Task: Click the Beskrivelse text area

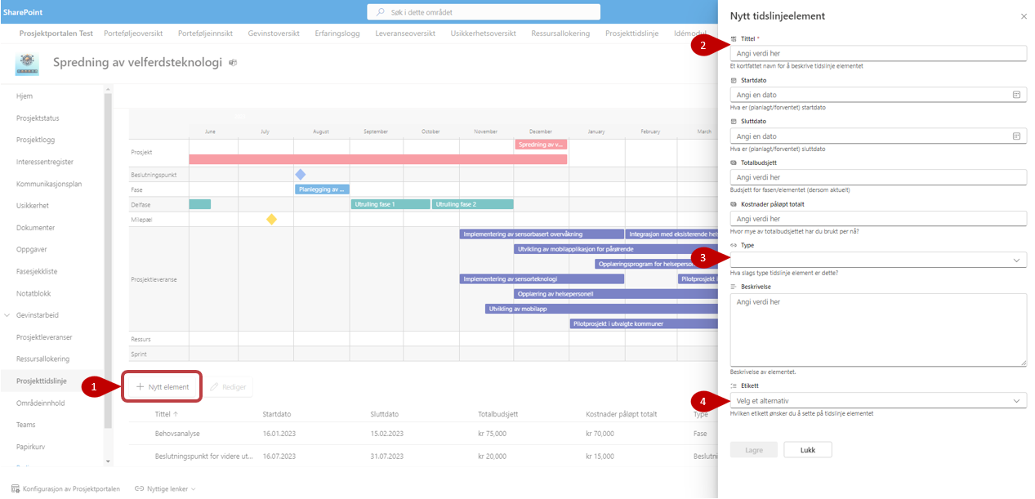Action: [877, 330]
